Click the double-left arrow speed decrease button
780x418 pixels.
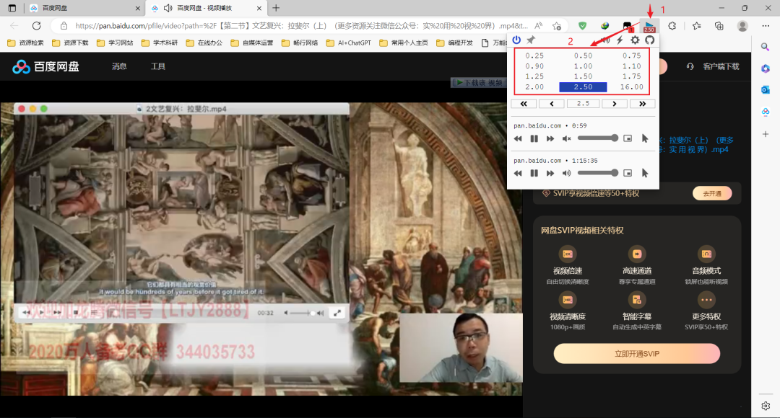click(524, 104)
